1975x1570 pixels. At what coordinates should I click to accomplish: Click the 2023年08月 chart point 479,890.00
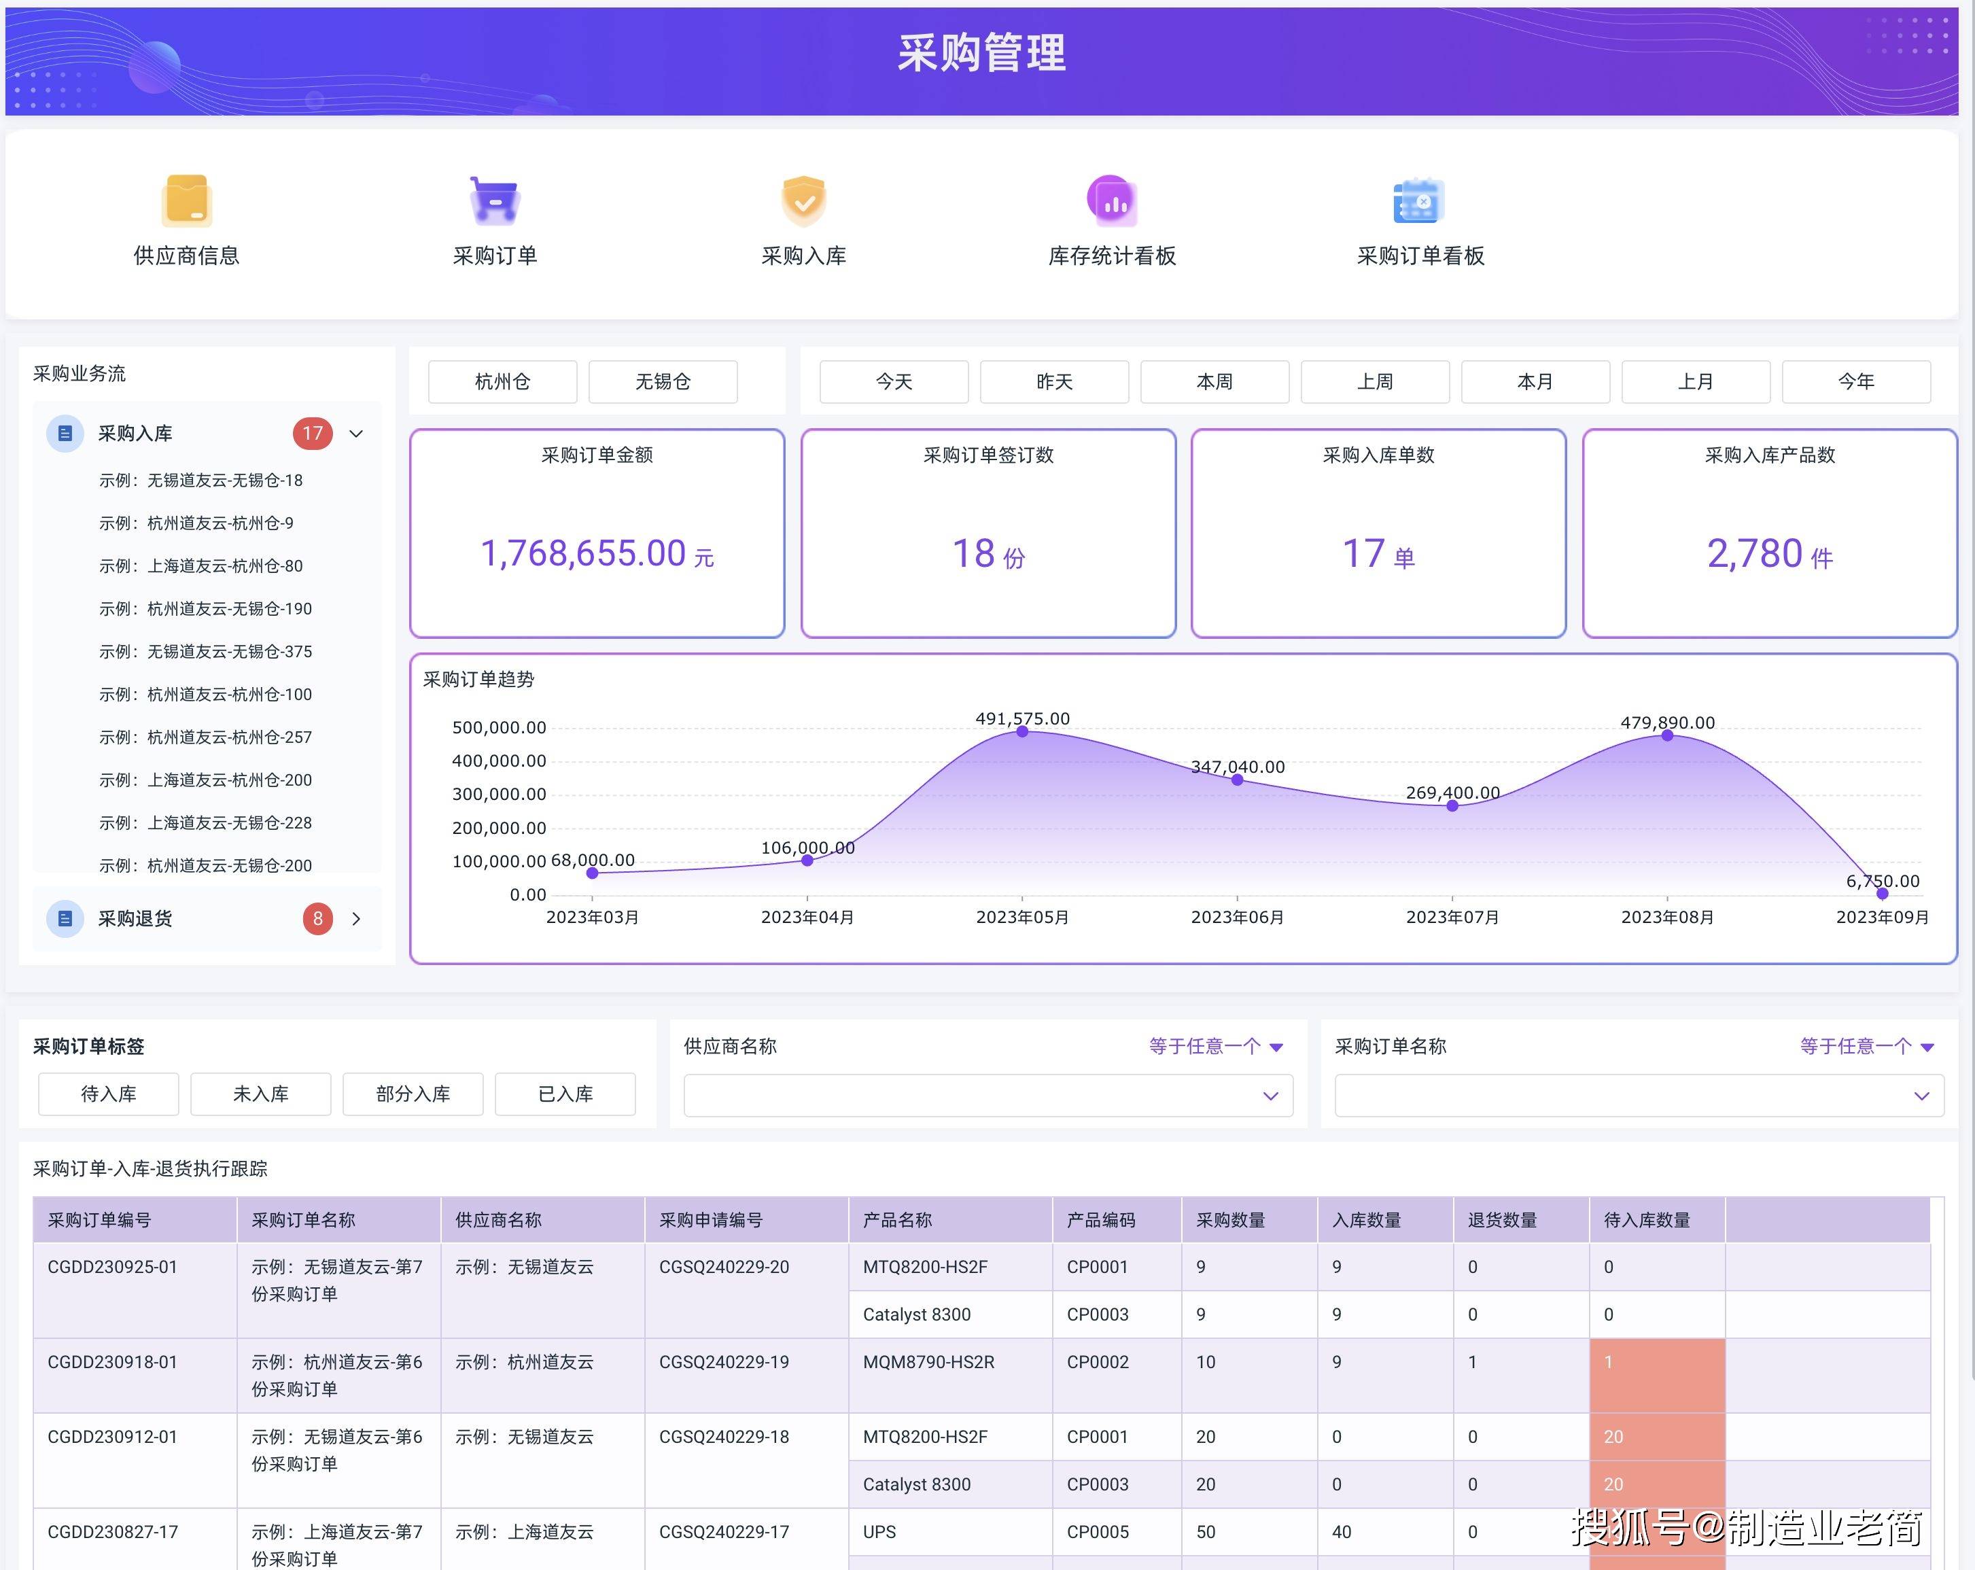(1667, 735)
